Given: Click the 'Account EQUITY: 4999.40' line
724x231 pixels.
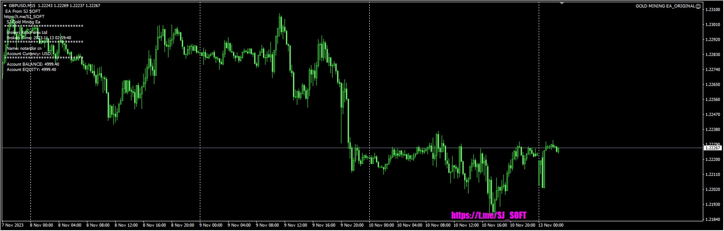Looking at the screenshot, I should coord(31,70).
